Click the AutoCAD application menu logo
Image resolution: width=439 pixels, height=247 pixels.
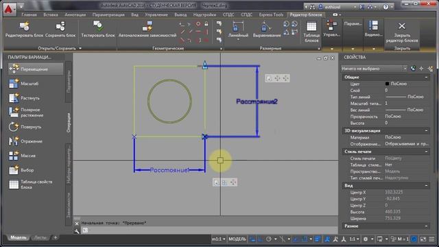(9, 9)
